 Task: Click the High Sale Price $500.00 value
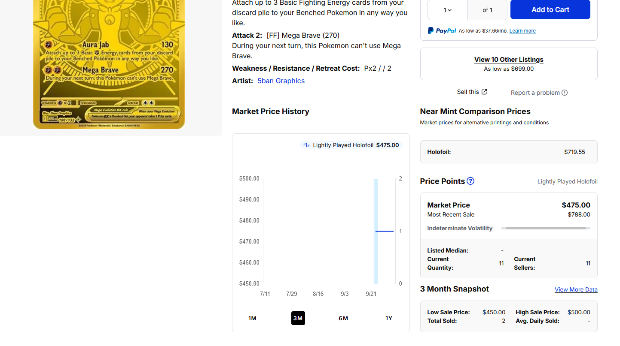click(579, 312)
